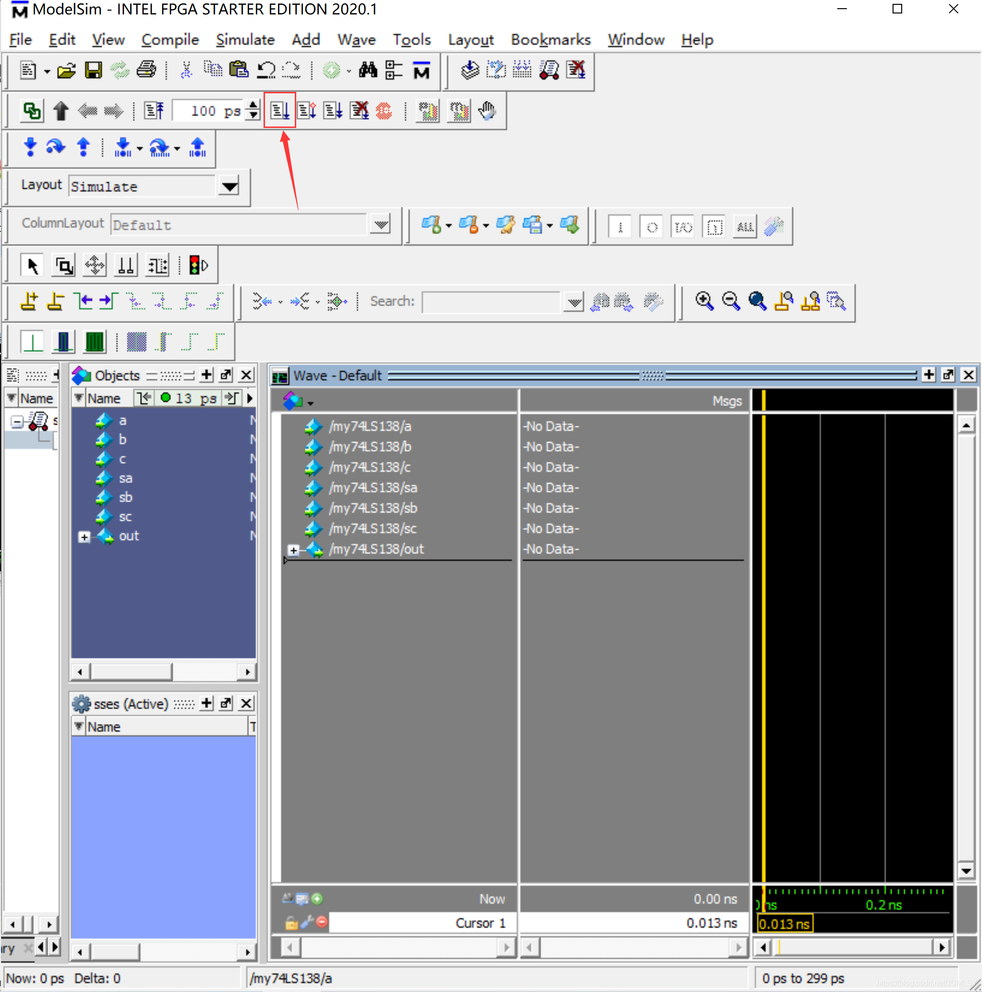The image size is (982, 992).
Task: Click the Print icon
Action: [x=146, y=69]
